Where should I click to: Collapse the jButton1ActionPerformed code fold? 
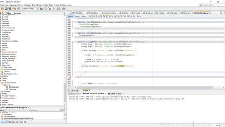pos(72,42)
